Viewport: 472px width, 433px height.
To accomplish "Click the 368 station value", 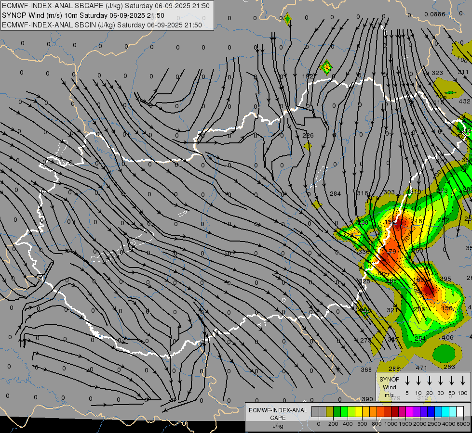I will pyautogui.click(x=366, y=369).
